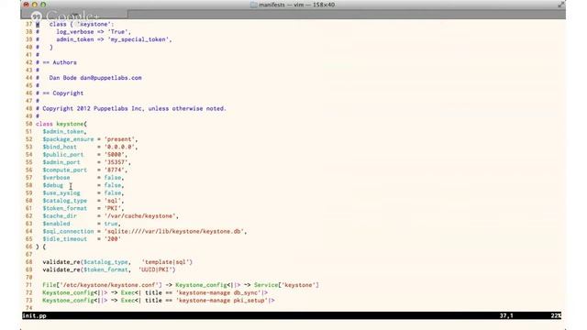The height and width of the screenshot is (330, 587).
Task: Click the $debug parameter
Action: (53, 185)
